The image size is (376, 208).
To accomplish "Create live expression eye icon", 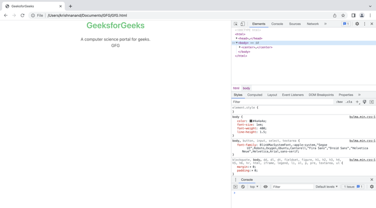I will (265, 186).
